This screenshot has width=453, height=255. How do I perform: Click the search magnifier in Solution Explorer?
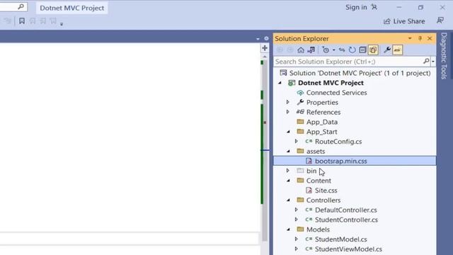click(x=426, y=61)
